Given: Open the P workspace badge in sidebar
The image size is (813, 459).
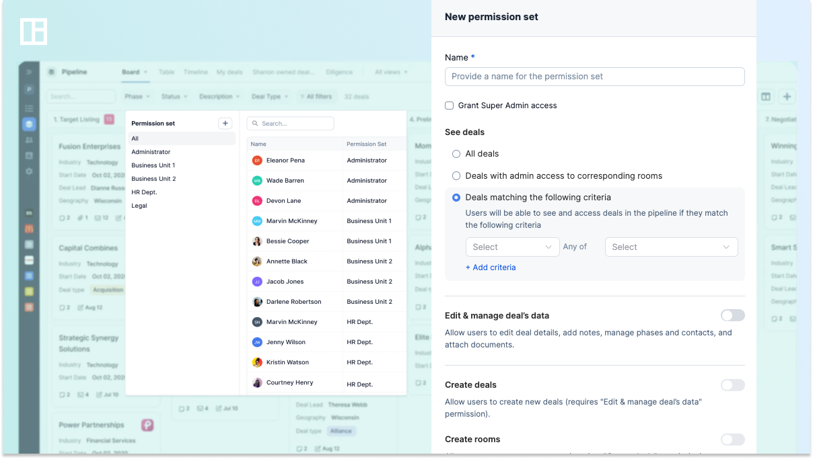Looking at the screenshot, I should click(x=29, y=89).
